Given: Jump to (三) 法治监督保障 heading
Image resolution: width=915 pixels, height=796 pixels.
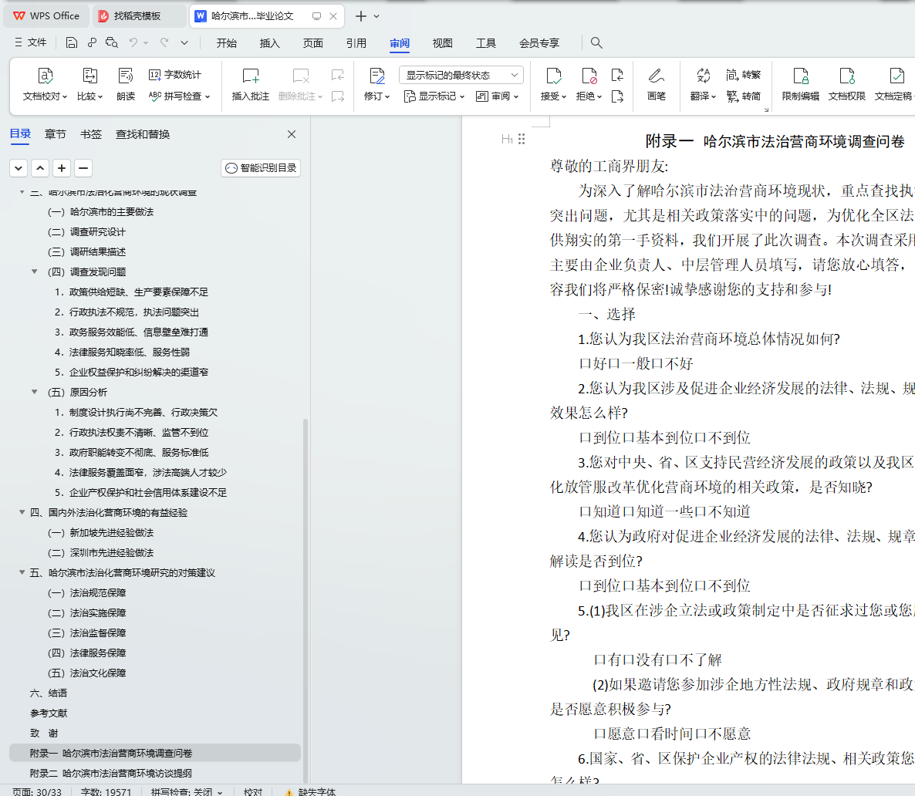Looking at the screenshot, I should 86,632.
